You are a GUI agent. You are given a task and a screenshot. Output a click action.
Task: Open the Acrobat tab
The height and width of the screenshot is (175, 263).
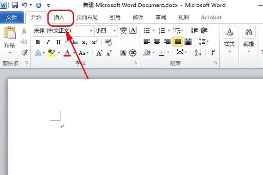coord(211,17)
